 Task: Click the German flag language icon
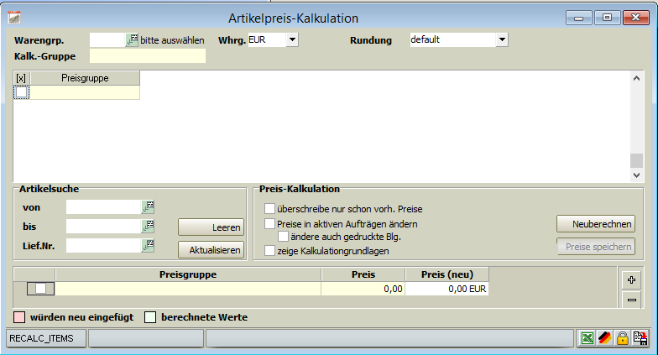tap(605, 337)
